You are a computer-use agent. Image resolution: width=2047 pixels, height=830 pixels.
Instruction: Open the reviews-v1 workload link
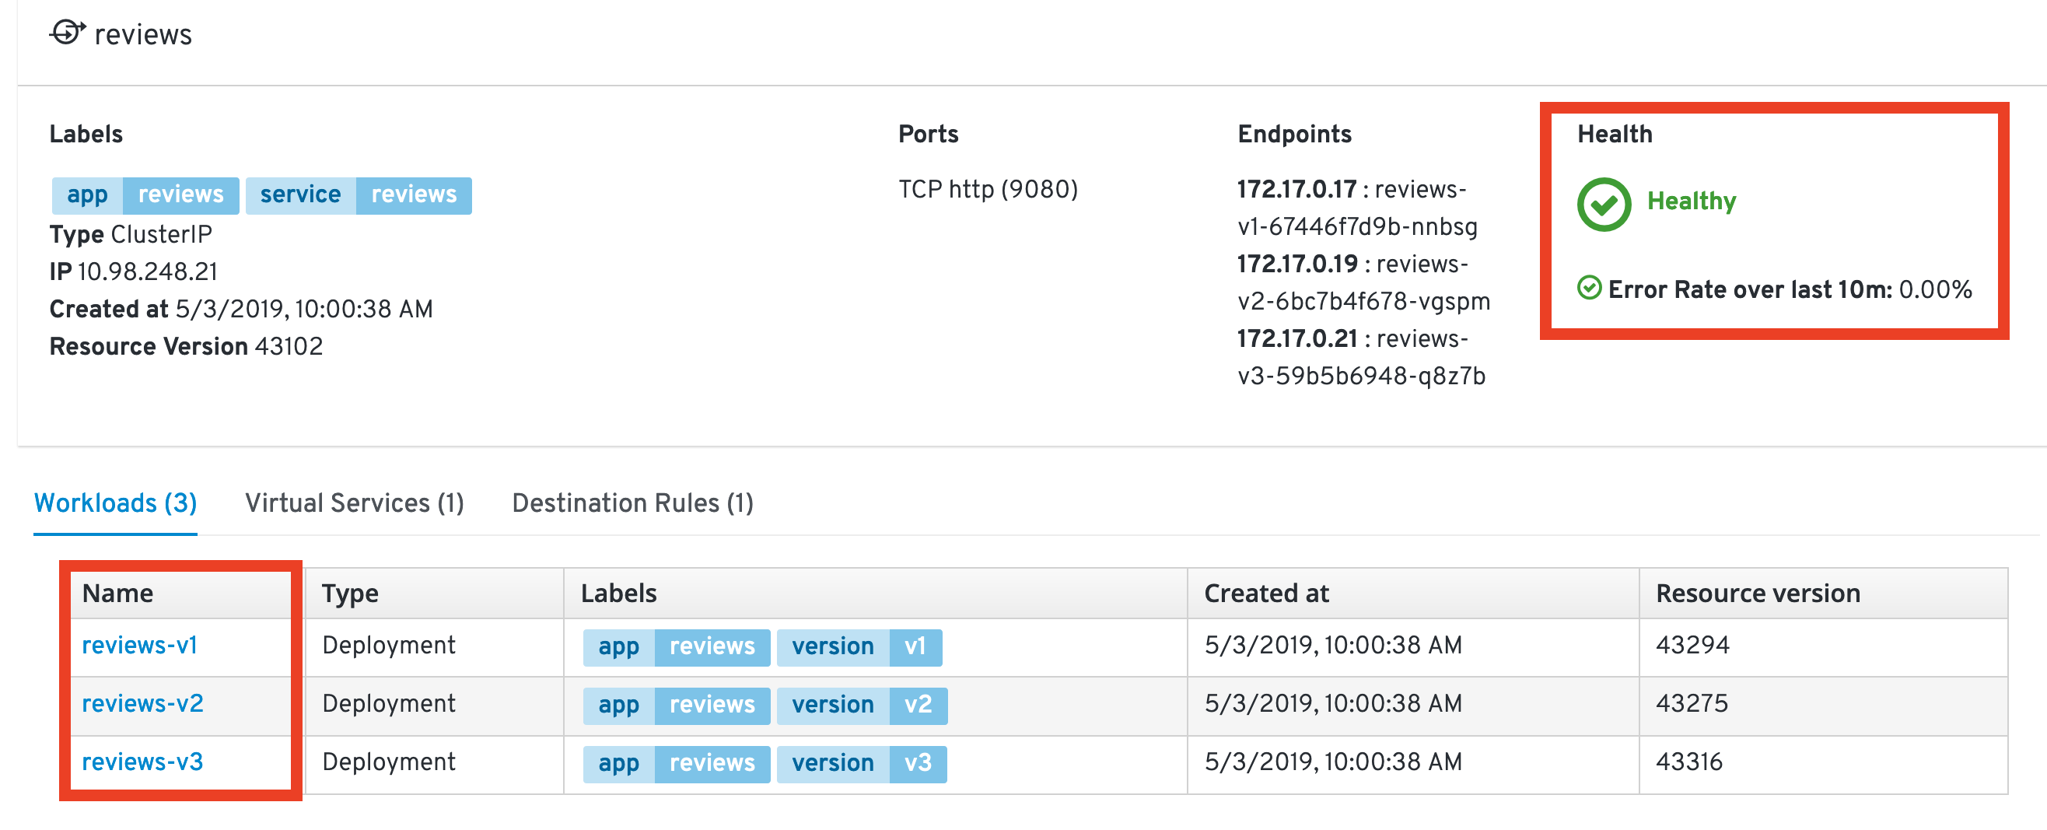click(139, 645)
